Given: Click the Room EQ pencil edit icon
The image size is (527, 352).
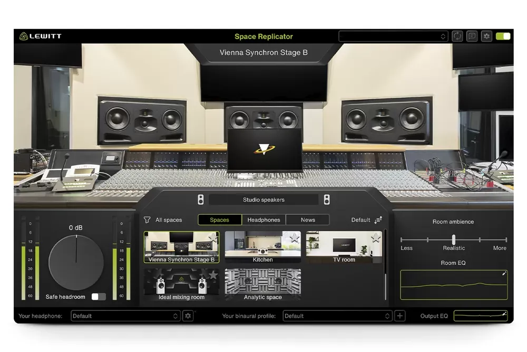Looking at the screenshot, I should [x=504, y=273].
